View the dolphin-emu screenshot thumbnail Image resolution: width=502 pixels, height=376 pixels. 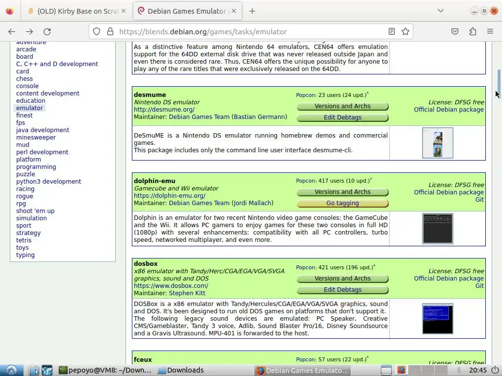pos(438,229)
